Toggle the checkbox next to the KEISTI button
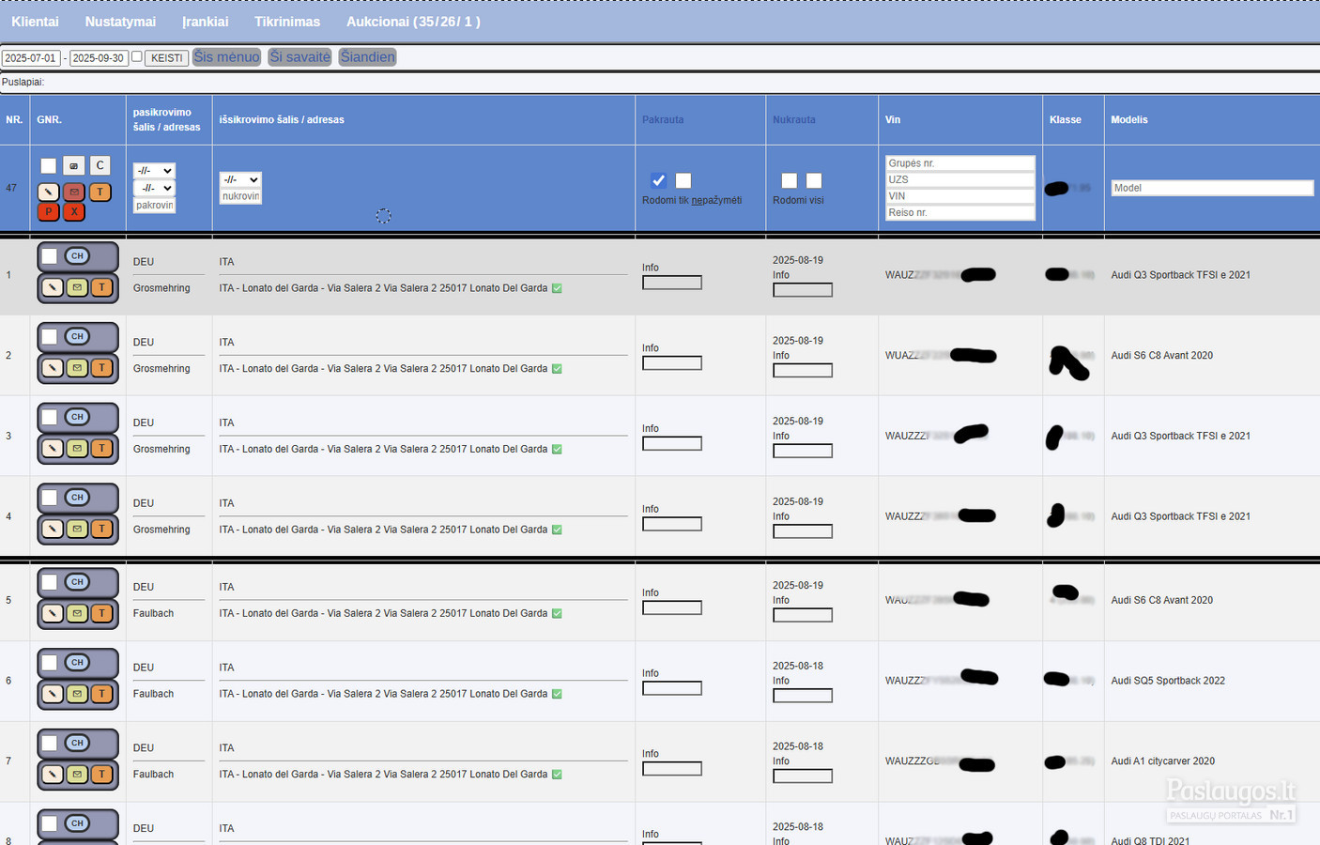The image size is (1320, 845). [137, 56]
